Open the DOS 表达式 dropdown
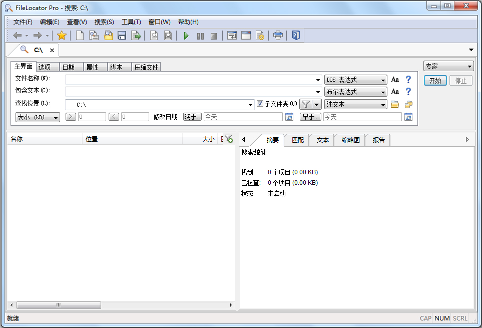 tap(356, 80)
